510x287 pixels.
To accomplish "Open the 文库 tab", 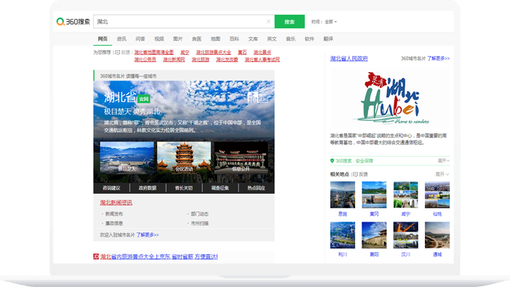I will click(253, 39).
